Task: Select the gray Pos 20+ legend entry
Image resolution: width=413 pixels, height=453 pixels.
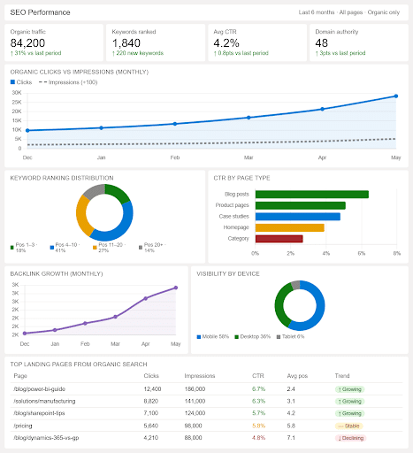Action: tap(152, 248)
